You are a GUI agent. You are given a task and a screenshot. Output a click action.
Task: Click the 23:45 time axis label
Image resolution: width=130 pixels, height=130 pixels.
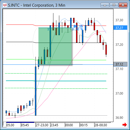[x=54, y=125]
